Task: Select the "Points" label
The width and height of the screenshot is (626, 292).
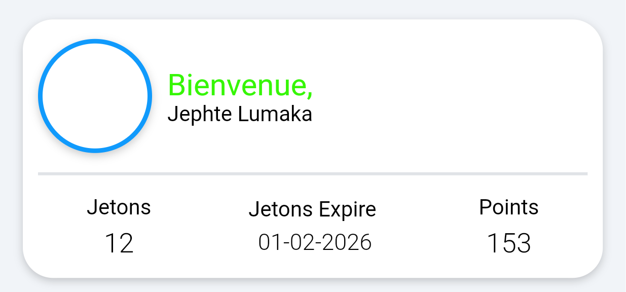Action: click(x=508, y=207)
